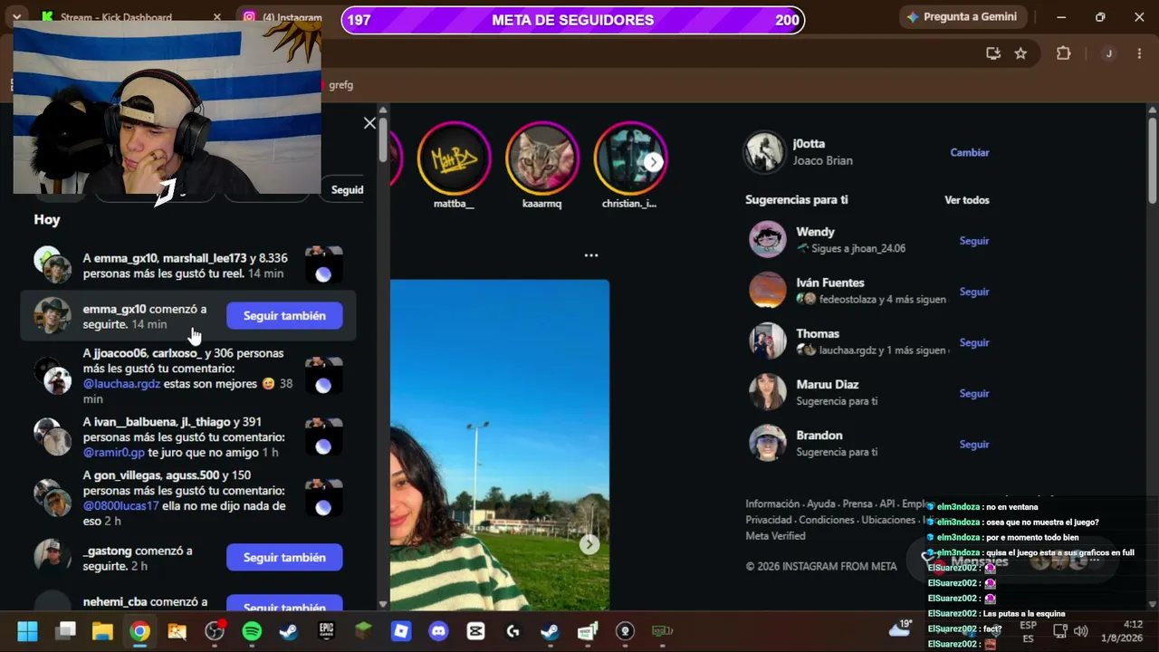
Task: Open Logitech G HUB from taskbar
Action: point(513,631)
